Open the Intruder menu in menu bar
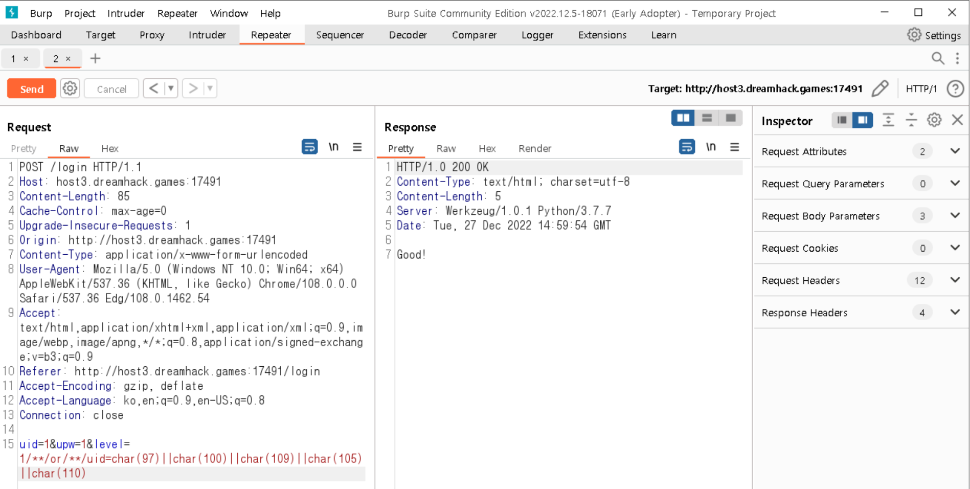Image resolution: width=970 pixels, height=489 pixels. tap(126, 13)
